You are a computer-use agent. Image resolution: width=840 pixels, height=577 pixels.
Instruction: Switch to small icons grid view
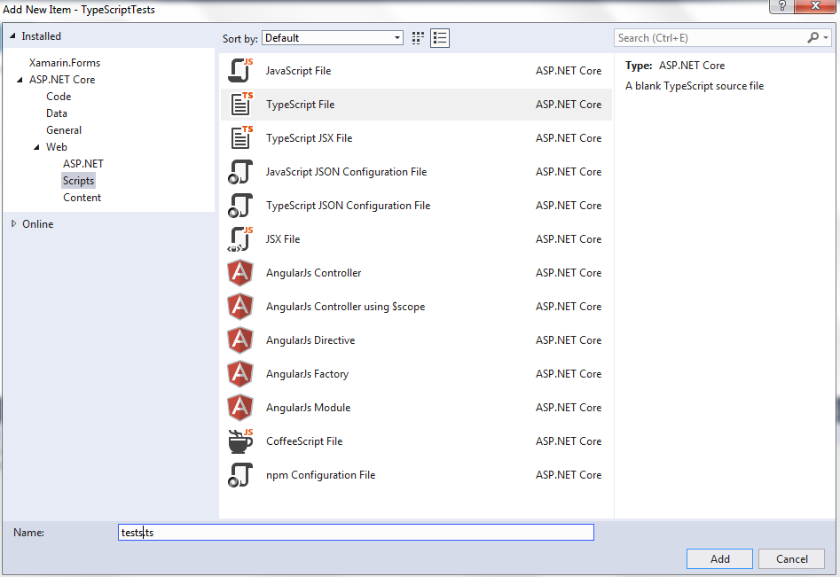tap(418, 38)
